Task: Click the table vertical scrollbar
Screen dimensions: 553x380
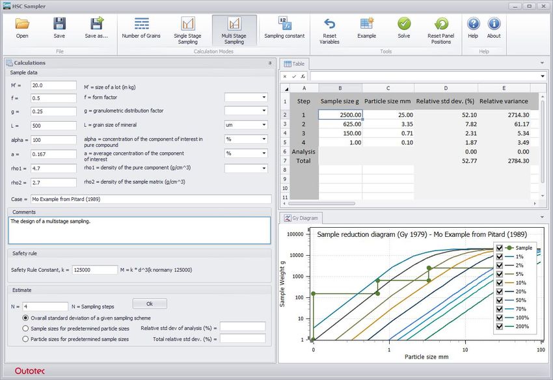Action: point(543,141)
